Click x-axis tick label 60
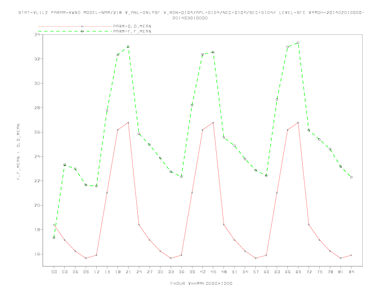Screen dimensions: 383x296 tap(266, 272)
